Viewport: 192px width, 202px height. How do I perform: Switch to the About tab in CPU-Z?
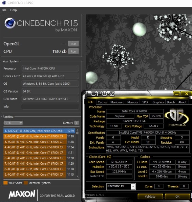click(x=182, y=102)
